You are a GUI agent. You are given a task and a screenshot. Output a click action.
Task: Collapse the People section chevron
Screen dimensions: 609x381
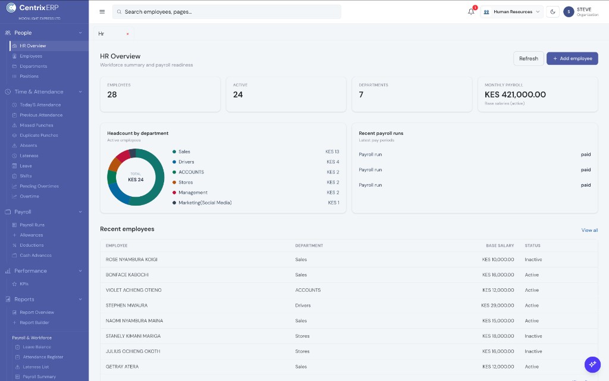click(x=80, y=33)
